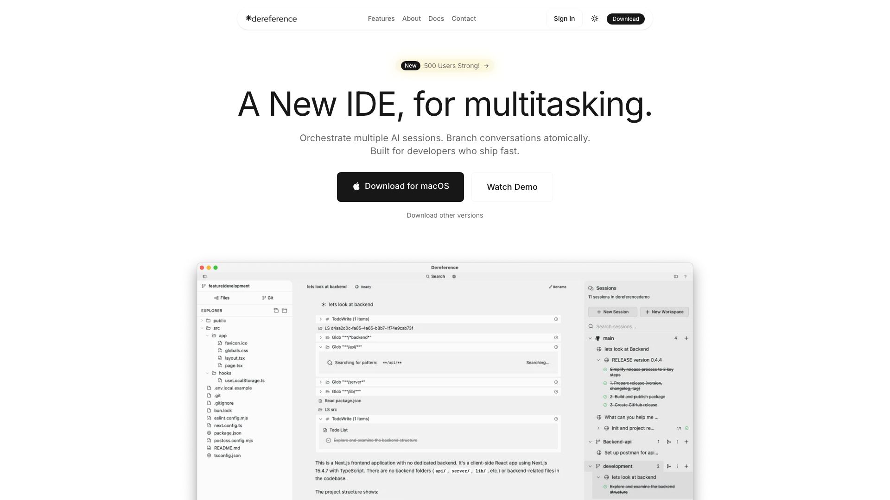Open help via the question mark icon
The image size is (890, 500).
click(x=685, y=276)
